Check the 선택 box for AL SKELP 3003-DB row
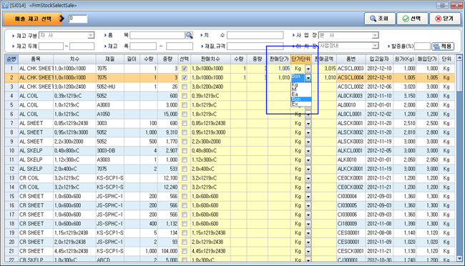Image resolution: width=465 pixels, height=266 pixels. [x=185, y=151]
